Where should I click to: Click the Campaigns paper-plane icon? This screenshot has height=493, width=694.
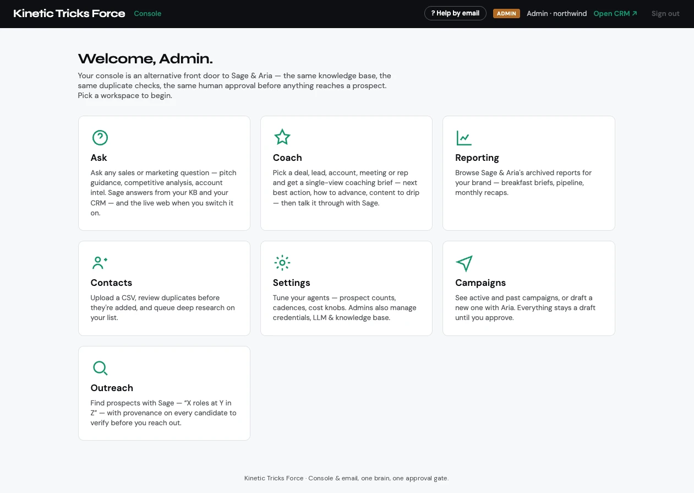pyautogui.click(x=465, y=263)
